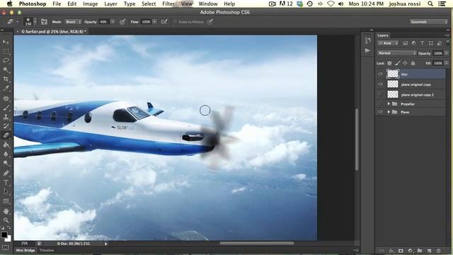Open the eraser Mode dropdown
The width and height of the screenshot is (453, 255).
point(73,22)
